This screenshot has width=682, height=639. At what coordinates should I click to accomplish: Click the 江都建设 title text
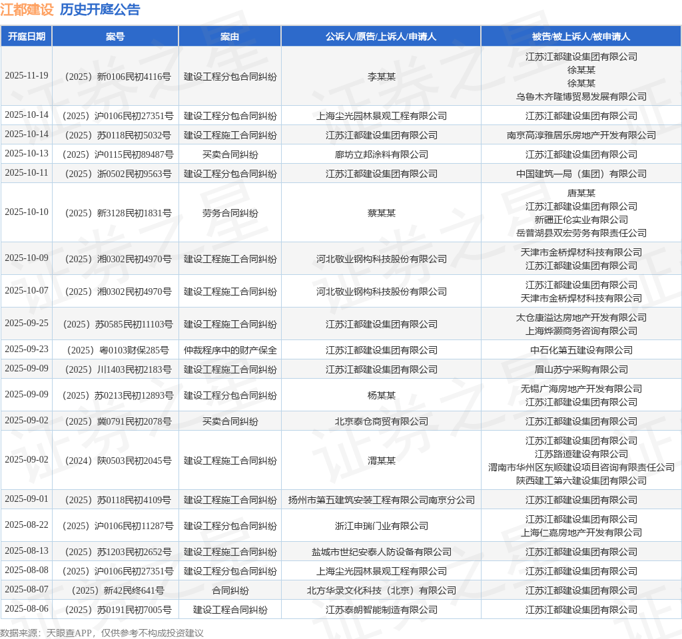(x=27, y=9)
